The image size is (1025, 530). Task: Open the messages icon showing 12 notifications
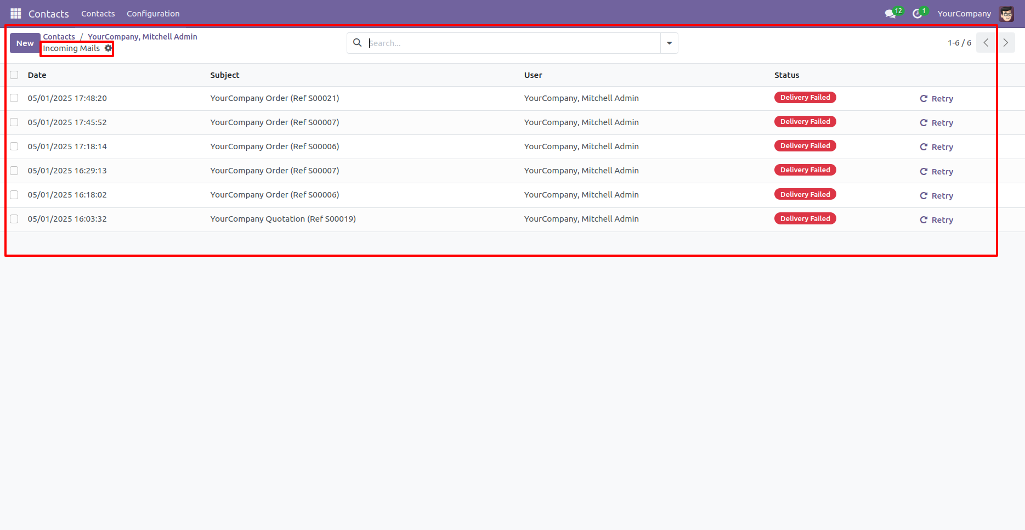pos(889,13)
